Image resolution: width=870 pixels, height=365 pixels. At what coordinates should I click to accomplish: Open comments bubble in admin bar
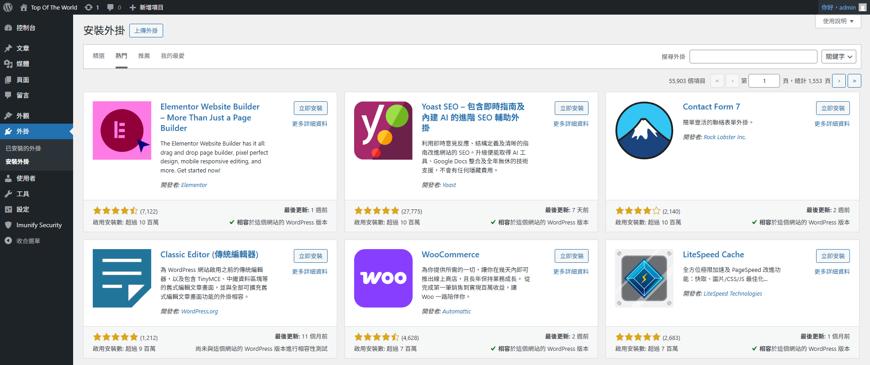pyautogui.click(x=111, y=7)
